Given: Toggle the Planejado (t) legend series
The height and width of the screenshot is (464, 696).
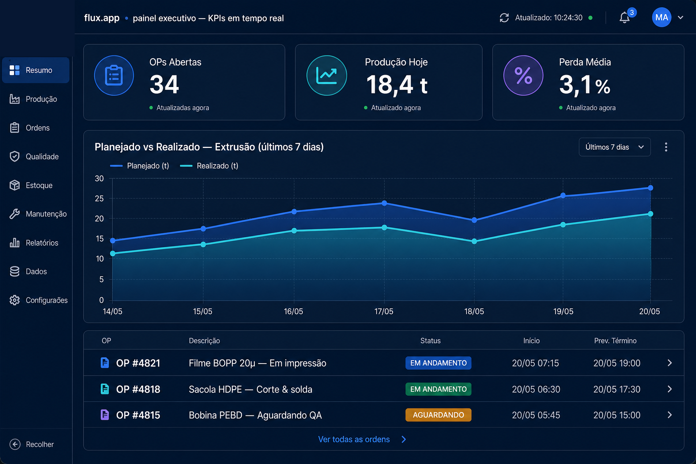Looking at the screenshot, I should coord(139,166).
